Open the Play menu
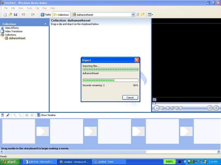This screenshot has width=221, height=165. 45,8
